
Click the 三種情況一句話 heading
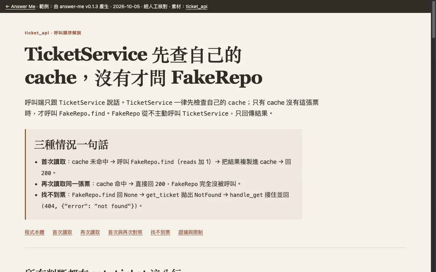pyautogui.click(x=71, y=145)
